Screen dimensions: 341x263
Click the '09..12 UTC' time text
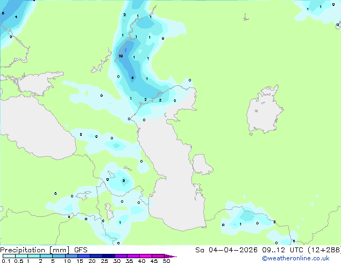(282, 250)
